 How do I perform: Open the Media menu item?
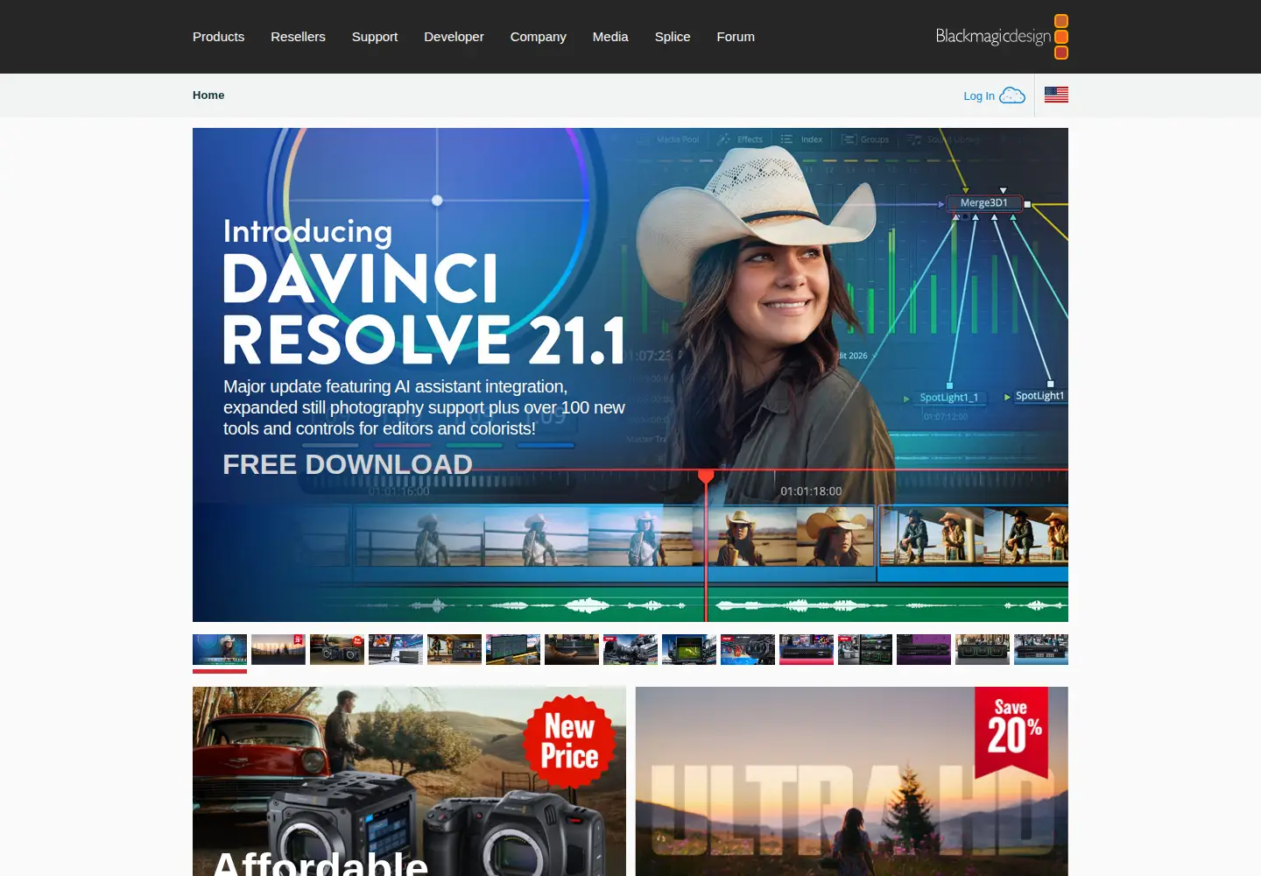[610, 37]
